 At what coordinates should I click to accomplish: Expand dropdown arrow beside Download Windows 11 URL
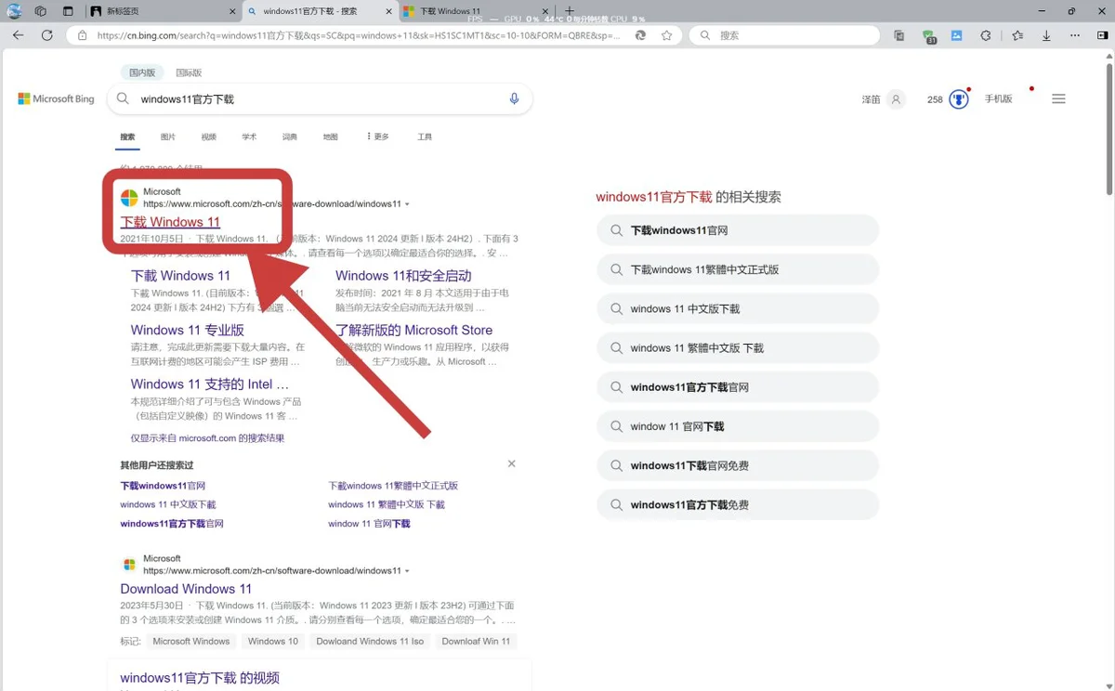pos(407,571)
